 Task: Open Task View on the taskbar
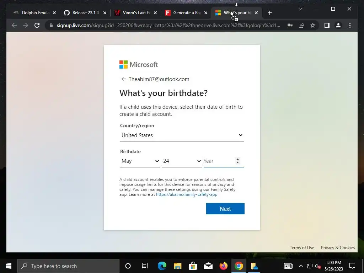point(145,266)
